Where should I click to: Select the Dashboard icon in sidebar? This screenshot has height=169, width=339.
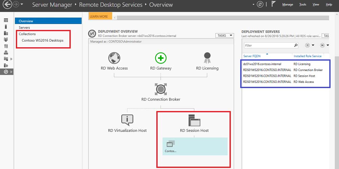[6, 21]
